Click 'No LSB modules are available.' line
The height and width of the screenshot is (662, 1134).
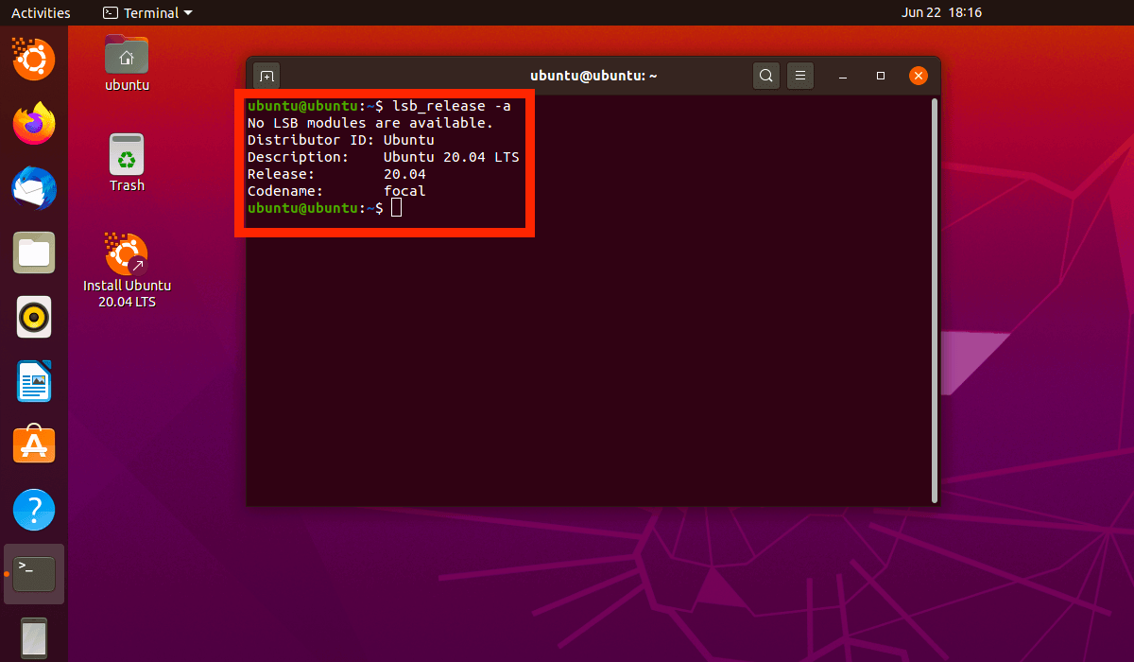pyautogui.click(x=370, y=123)
